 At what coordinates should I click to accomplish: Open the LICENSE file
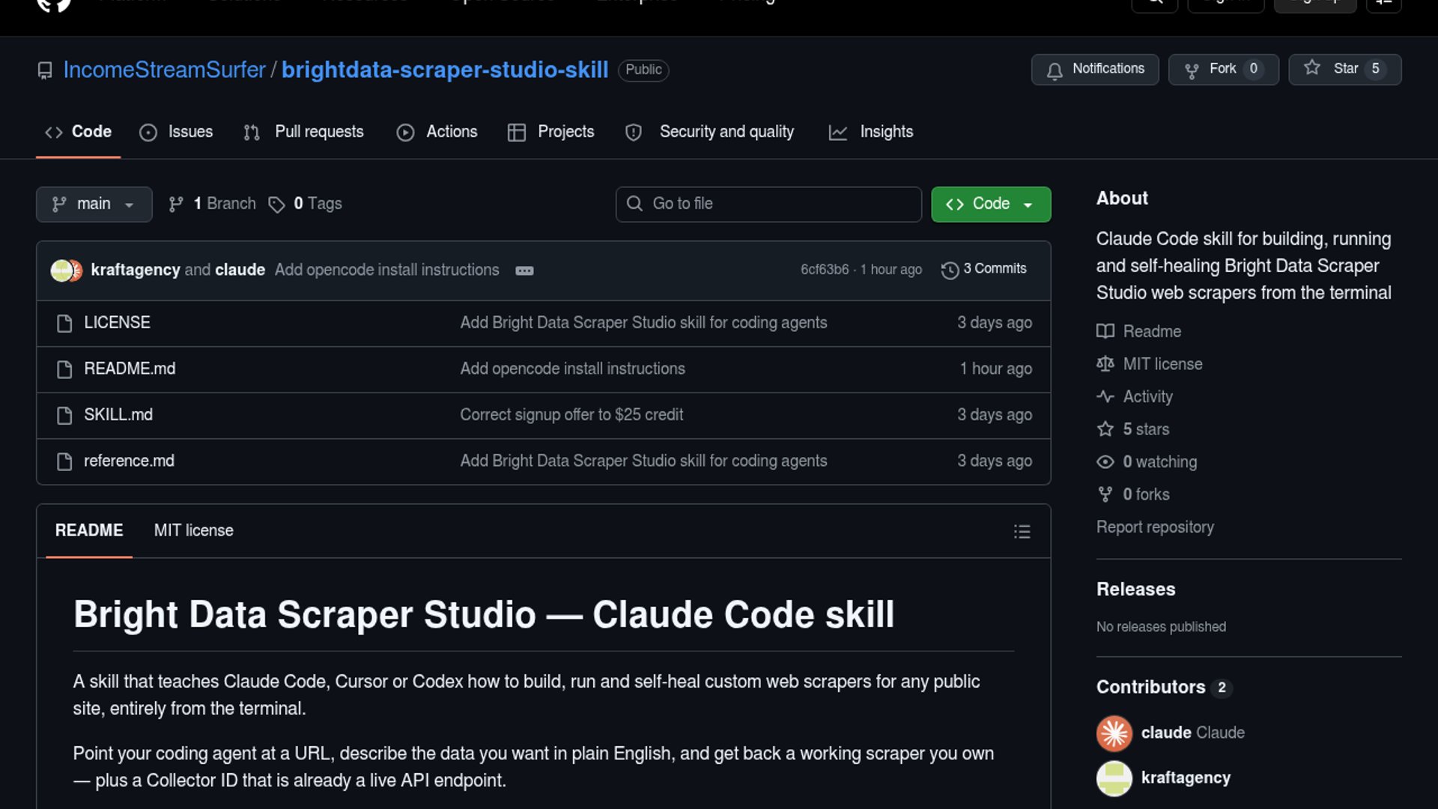(117, 323)
